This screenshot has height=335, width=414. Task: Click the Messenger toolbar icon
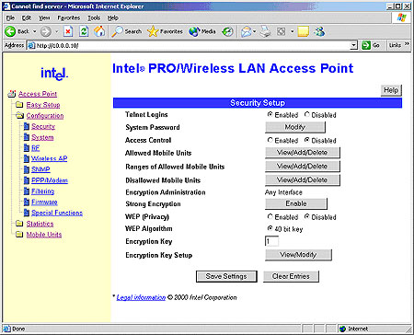(319, 31)
